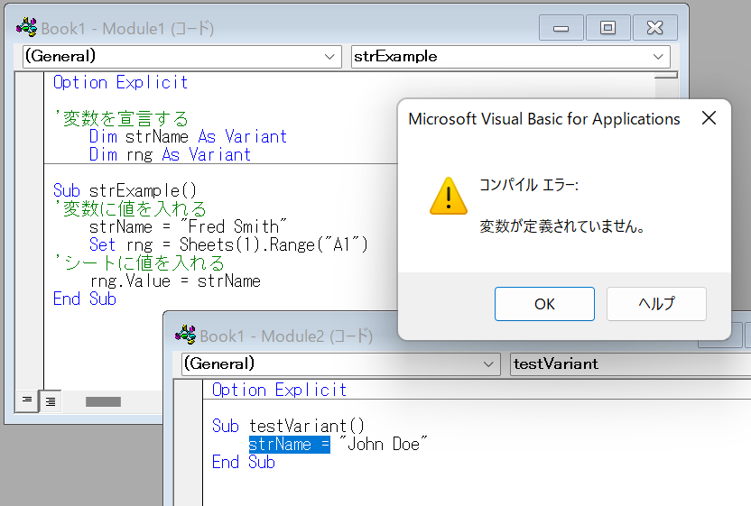Open the strExample procedure dropdown in Module1

pos(658,57)
